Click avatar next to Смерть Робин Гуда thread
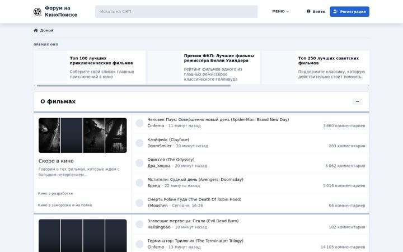This screenshot has height=252, width=403. (x=139, y=203)
